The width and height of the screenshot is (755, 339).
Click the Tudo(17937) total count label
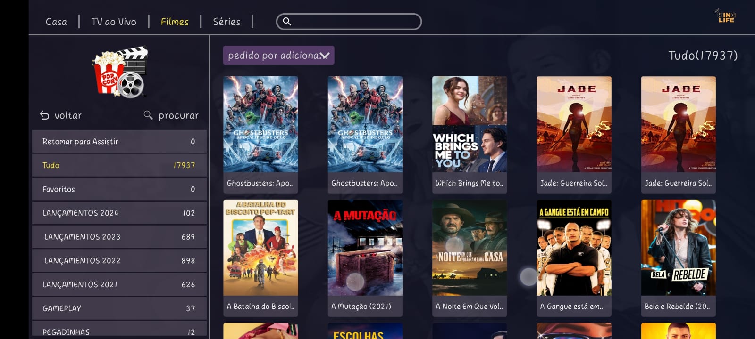click(x=703, y=56)
